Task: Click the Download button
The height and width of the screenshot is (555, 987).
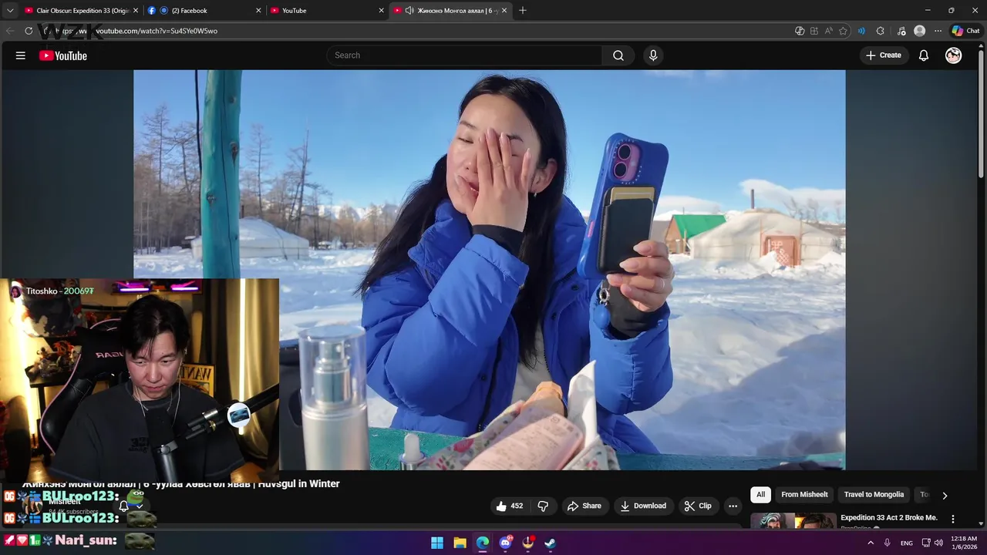Action: click(x=643, y=506)
